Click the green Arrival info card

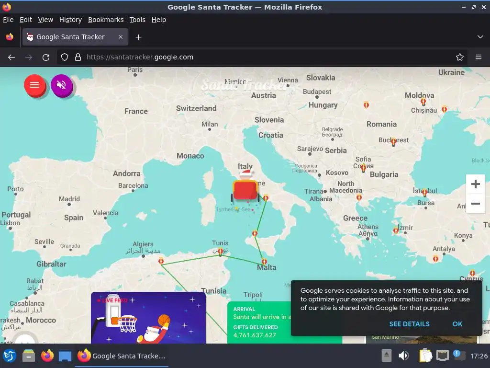[259, 322]
